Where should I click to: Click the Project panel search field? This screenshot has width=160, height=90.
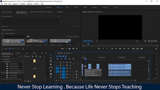coord(13,36)
